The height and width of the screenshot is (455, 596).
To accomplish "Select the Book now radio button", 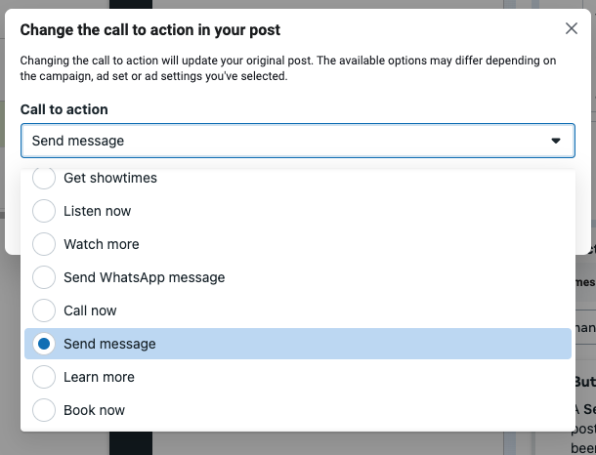I will (x=44, y=410).
